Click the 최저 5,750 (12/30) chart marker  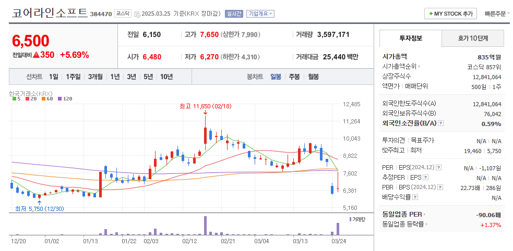click(40, 209)
